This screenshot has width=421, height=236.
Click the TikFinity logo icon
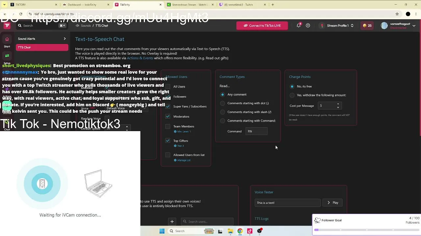coord(7,26)
